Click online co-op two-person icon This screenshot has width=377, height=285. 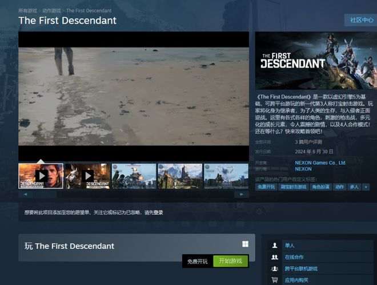[x=275, y=257]
